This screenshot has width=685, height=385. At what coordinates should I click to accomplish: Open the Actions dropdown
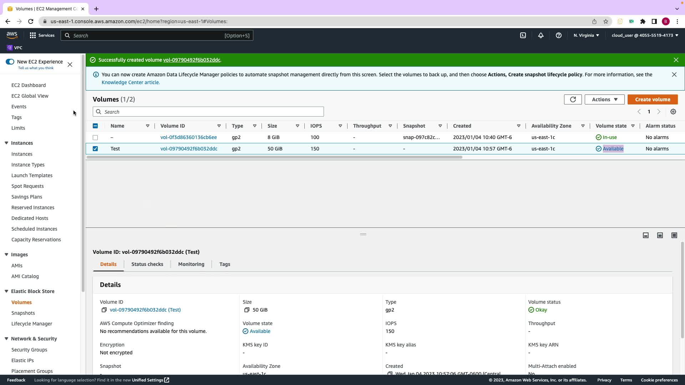[604, 99]
